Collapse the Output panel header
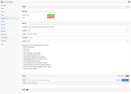 pyautogui.click(x=75, y=76)
